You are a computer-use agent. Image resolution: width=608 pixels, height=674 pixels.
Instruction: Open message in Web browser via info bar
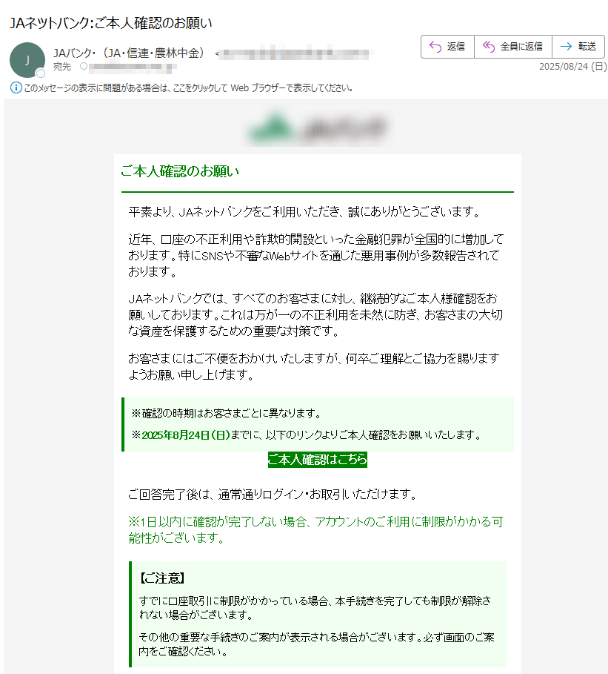coord(189,88)
